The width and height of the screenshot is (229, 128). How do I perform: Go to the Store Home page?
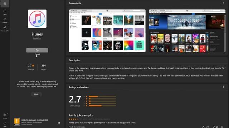pos(5,4)
